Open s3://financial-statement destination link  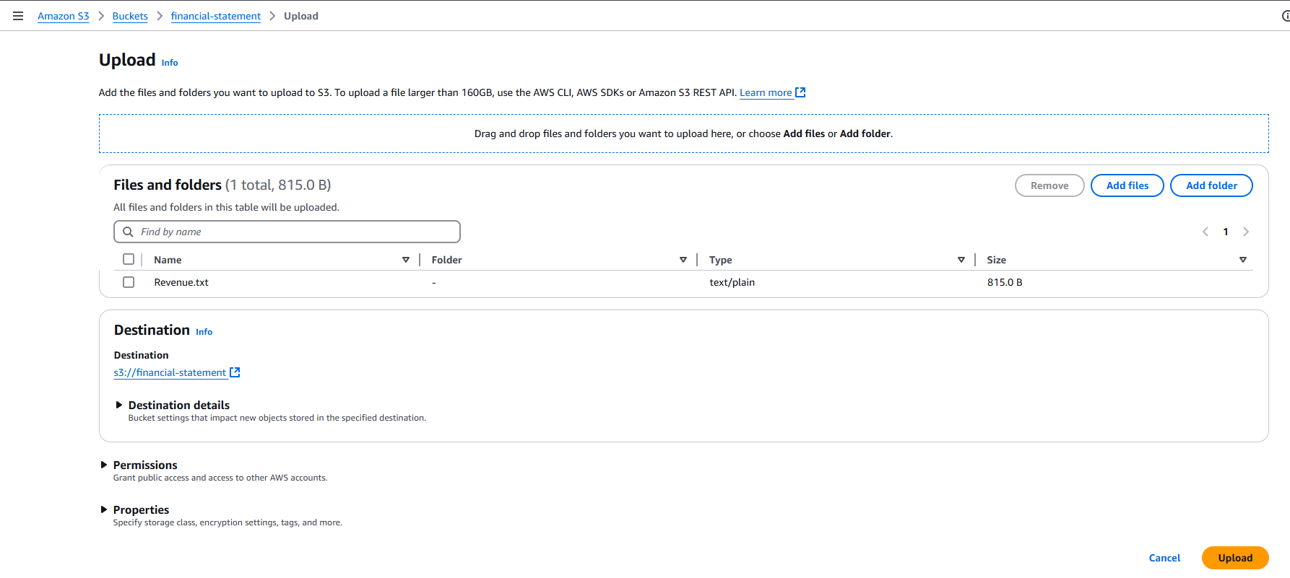point(170,372)
